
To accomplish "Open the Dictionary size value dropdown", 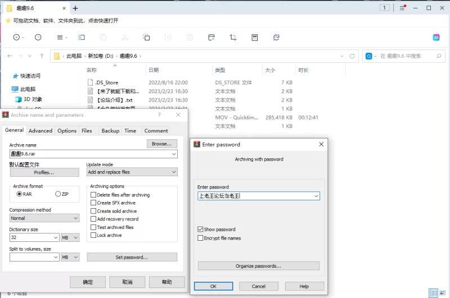I will (x=56, y=237).
